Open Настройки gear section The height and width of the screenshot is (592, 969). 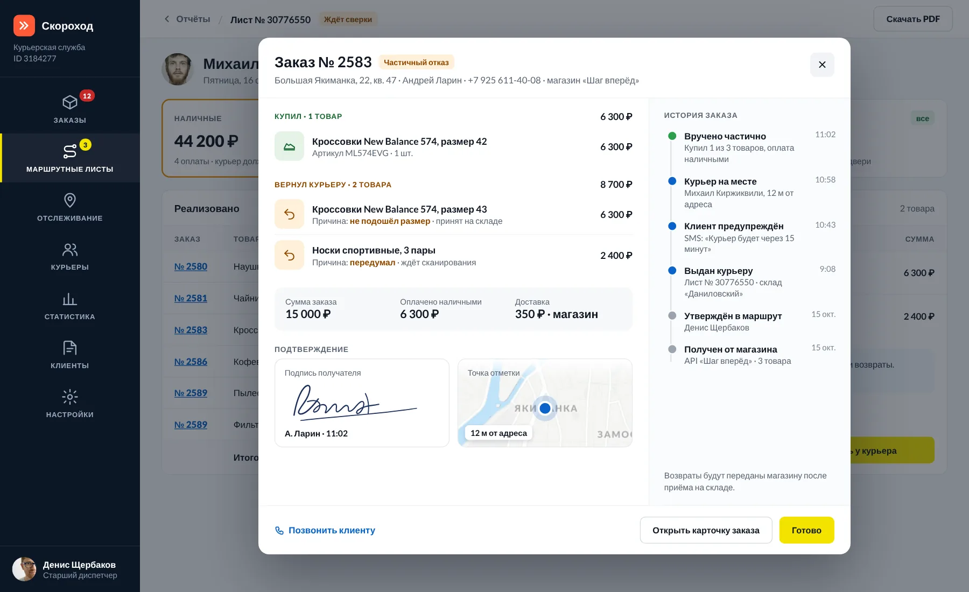click(x=70, y=404)
